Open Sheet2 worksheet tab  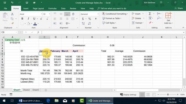pos(26,90)
